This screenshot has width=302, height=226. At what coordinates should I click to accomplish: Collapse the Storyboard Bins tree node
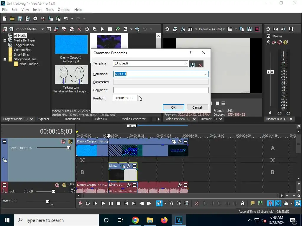point(5,59)
